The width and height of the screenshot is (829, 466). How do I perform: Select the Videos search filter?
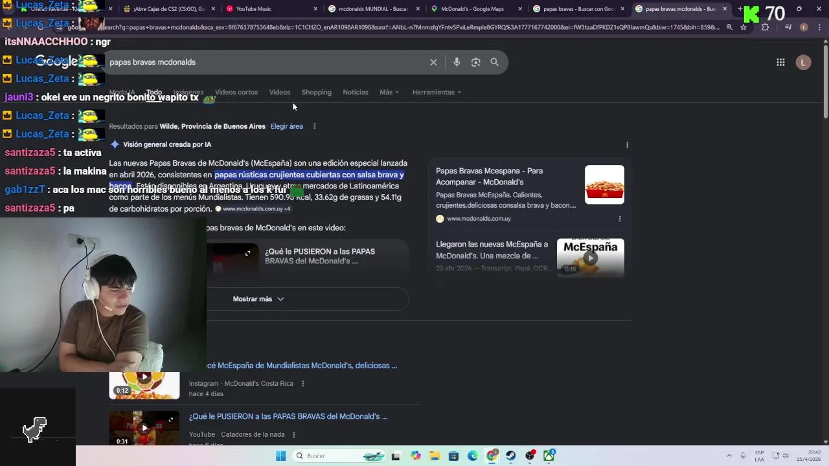[280, 92]
